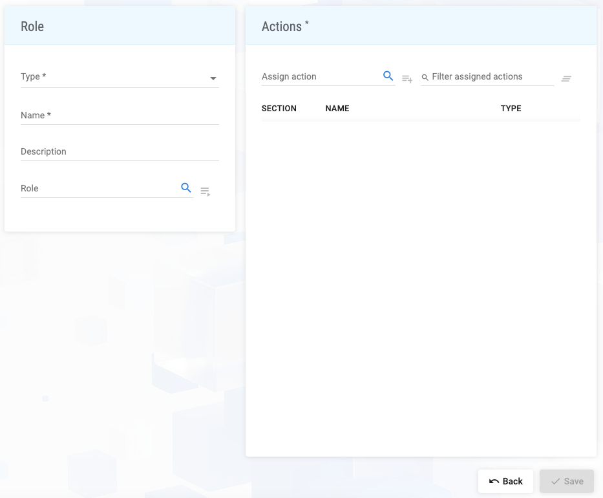Click the Assign action input field

[320, 76]
